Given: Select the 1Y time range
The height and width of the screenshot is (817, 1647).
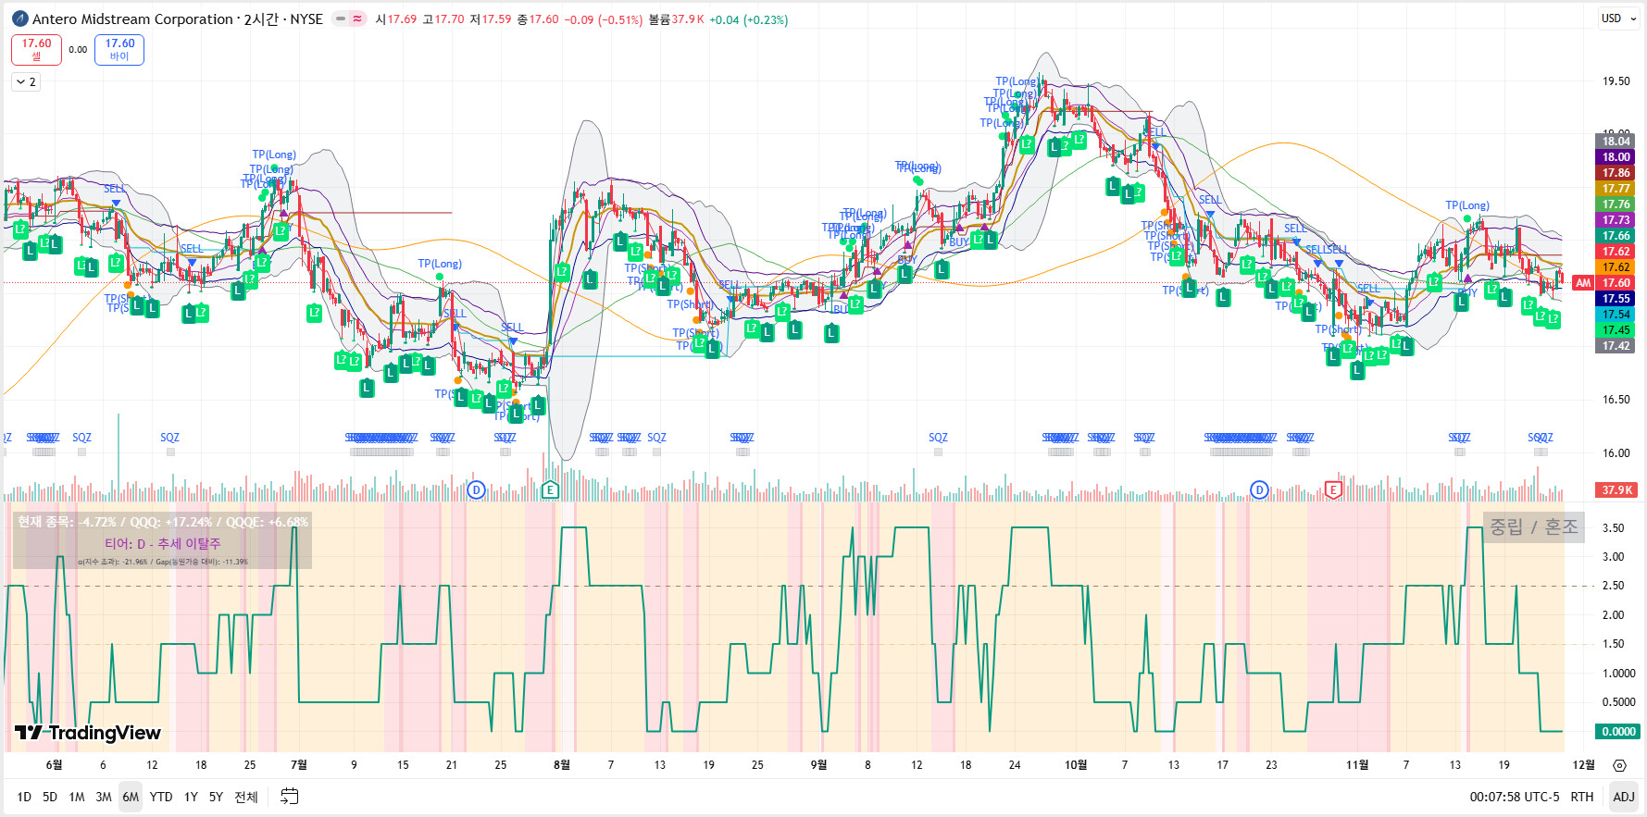Looking at the screenshot, I should (x=191, y=797).
